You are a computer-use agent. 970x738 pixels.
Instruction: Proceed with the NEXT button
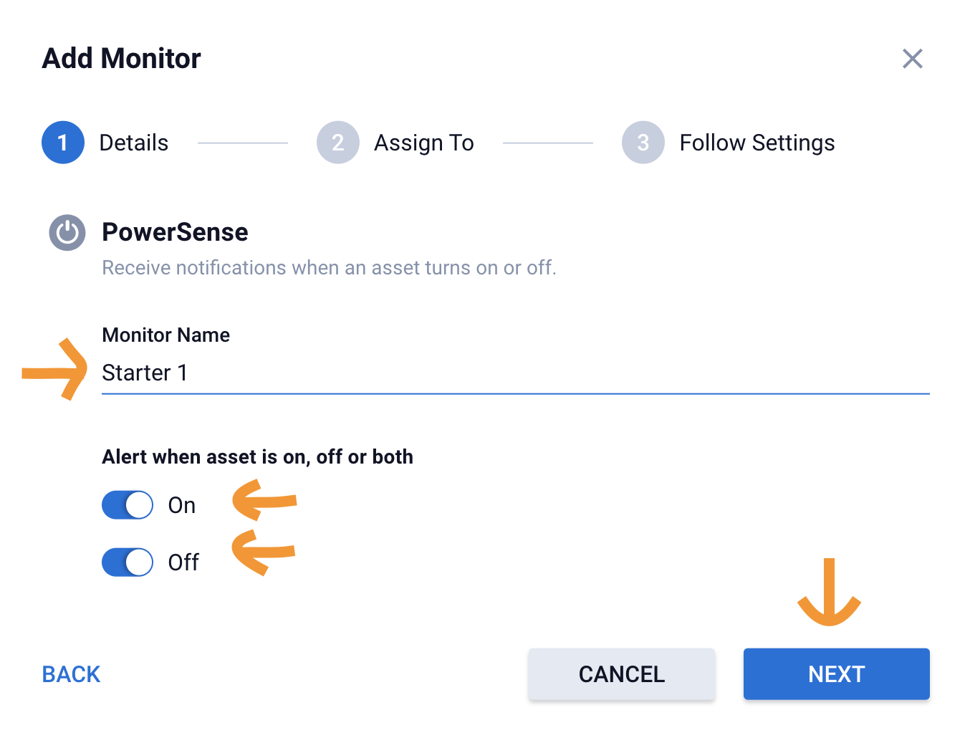click(x=836, y=674)
